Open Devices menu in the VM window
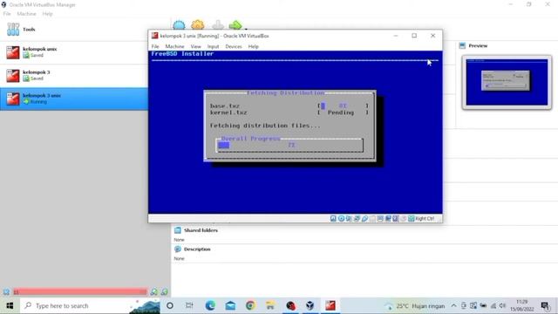 click(x=234, y=46)
